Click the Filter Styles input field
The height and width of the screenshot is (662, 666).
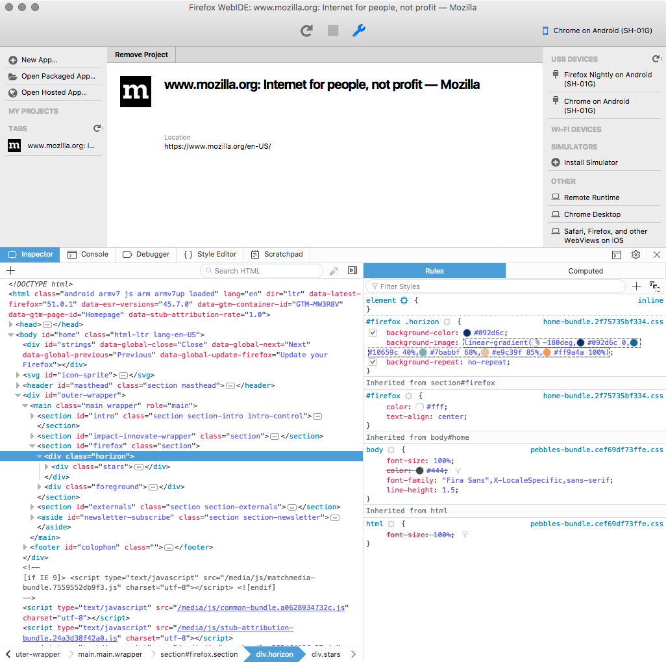[x=496, y=286]
